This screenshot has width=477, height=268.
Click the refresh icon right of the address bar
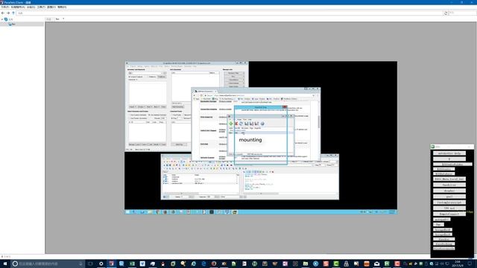pyautogui.click(x=446, y=13)
